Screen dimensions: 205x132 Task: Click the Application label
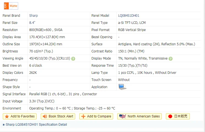(99, 87)
